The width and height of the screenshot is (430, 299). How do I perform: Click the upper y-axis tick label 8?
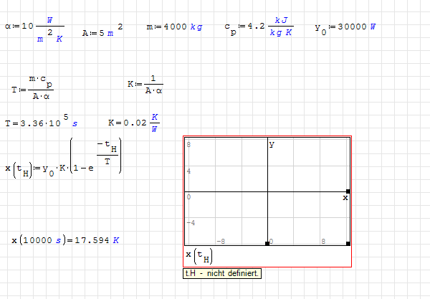point(188,145)
